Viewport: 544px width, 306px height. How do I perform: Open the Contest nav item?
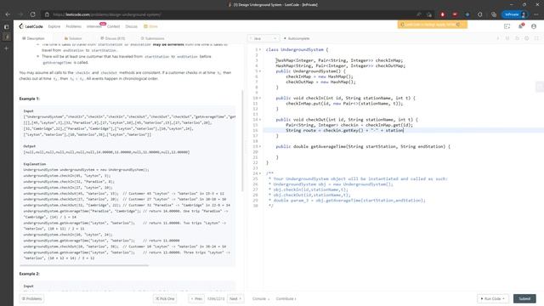(x=113, y=26)
